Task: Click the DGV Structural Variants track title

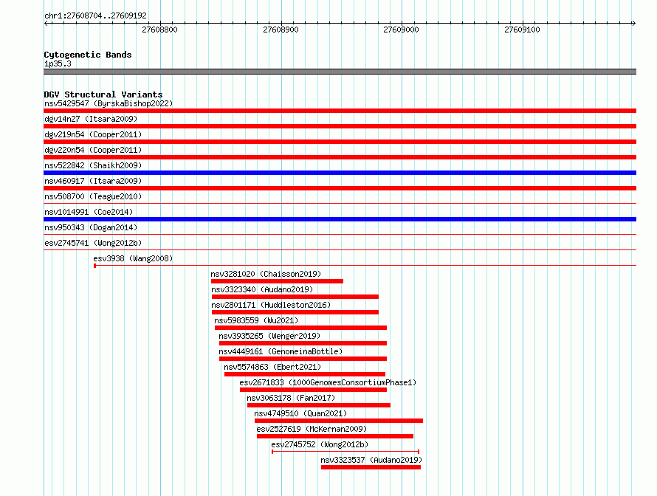Action: click(x=103, y=94)
